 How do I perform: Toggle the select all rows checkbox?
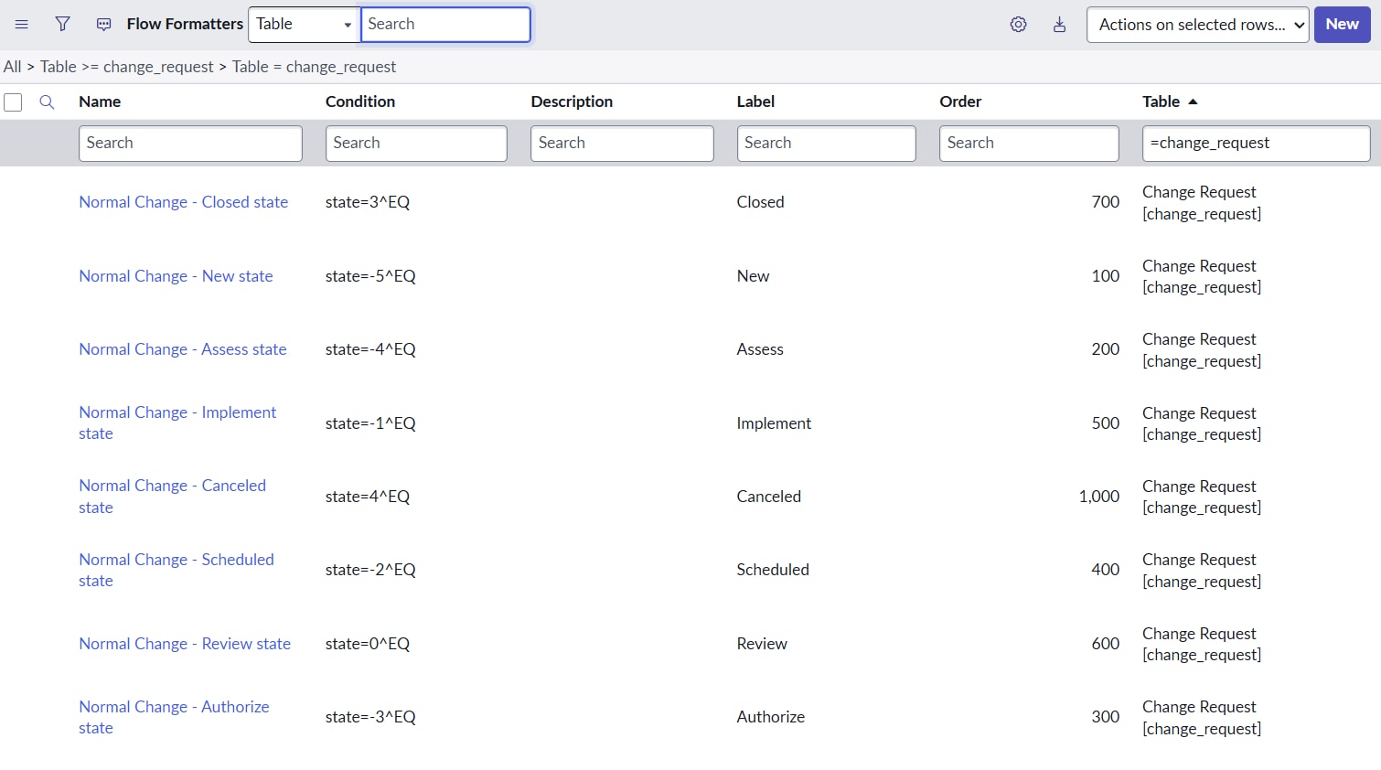pos(13,102)
